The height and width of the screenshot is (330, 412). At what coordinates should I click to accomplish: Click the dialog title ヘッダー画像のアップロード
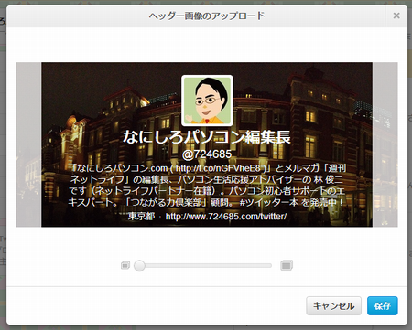coord(207,16)
